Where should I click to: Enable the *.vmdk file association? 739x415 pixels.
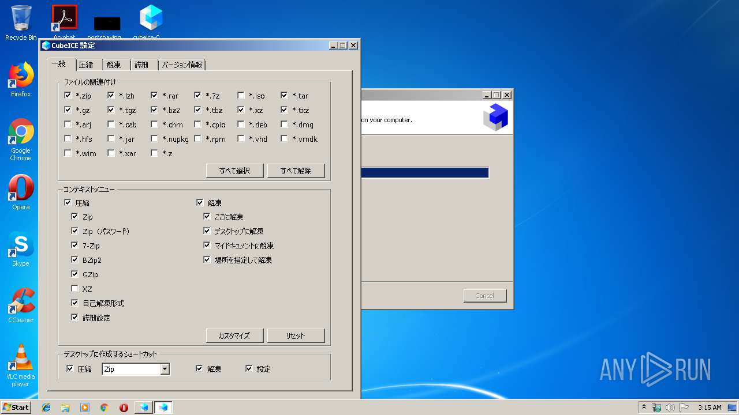[x=285, y=139]
